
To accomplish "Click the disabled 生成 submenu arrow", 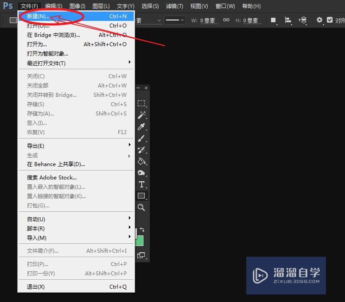I will tap(129, 156).
